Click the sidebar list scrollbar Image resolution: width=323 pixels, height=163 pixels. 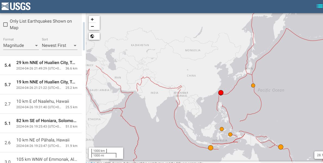pyautogui.click(x=84, y=35)
